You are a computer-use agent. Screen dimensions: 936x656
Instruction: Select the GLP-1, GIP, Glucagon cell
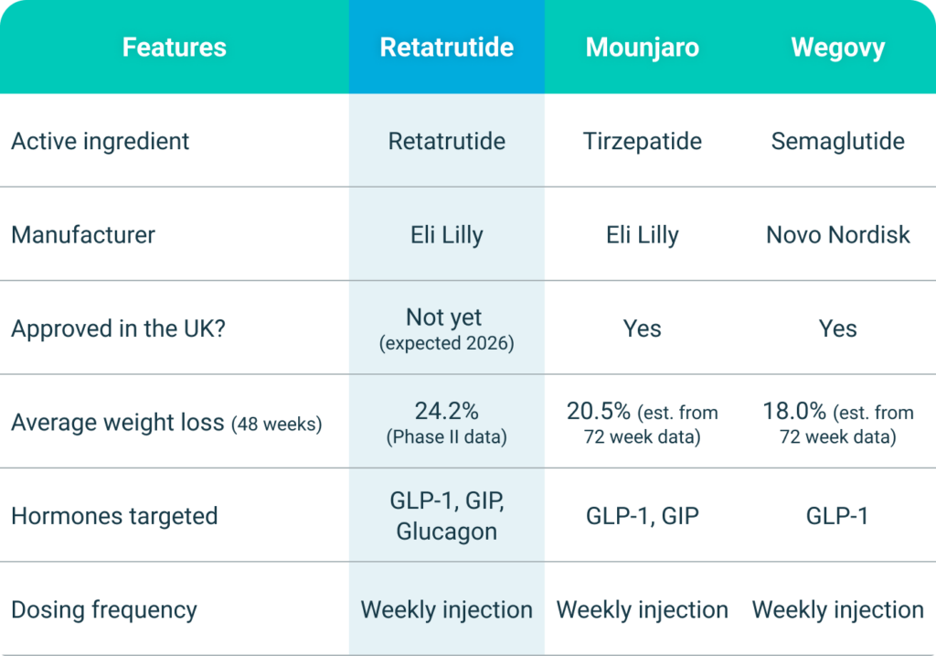coord(446,516)
